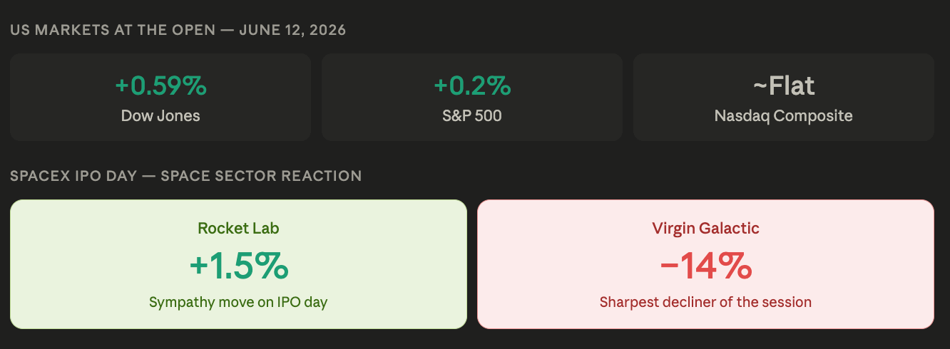Screen dimensions: 950x349
Task: Select the S&P 500 +0.2% card
Action: click(472, 97)
